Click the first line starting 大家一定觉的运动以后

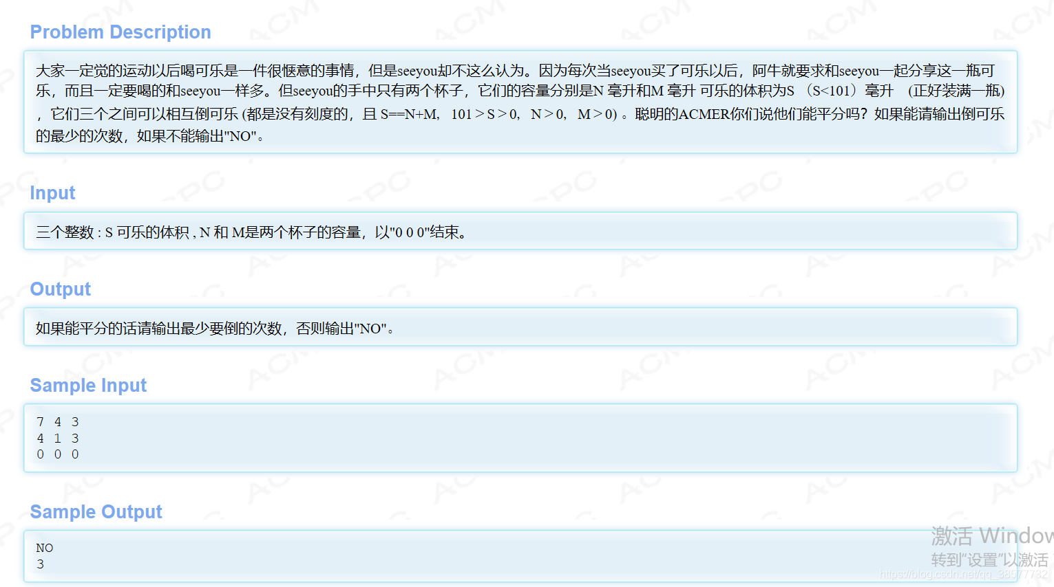click(x=515, y=71)
